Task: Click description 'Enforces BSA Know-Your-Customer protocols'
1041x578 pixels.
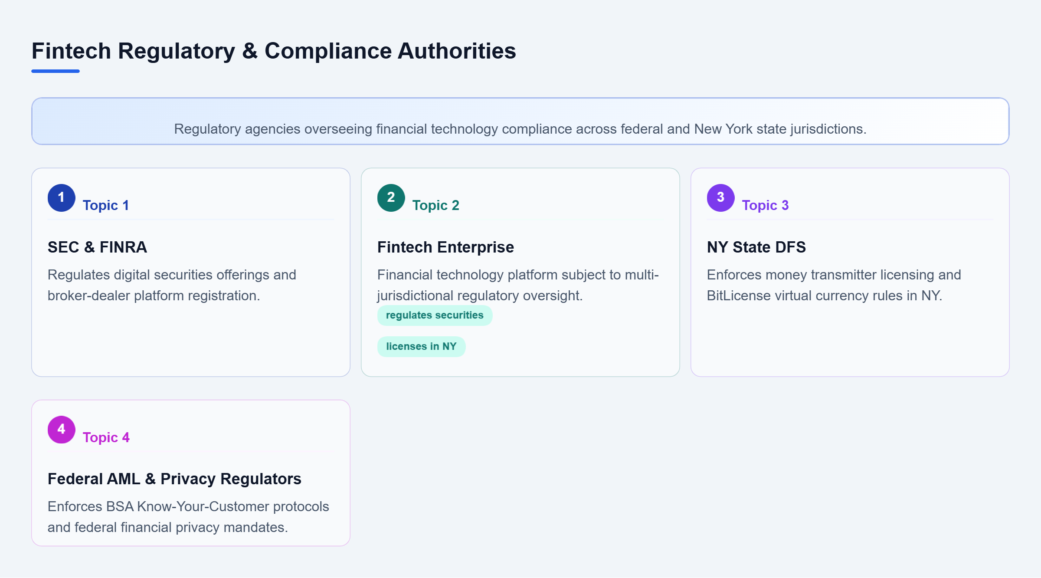Action: coord(188,517)
